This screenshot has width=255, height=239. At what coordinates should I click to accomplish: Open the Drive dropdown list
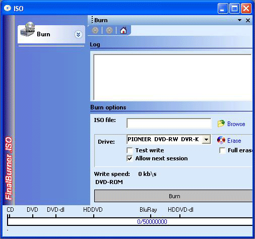pyautogui.click(x=206, y=140)
